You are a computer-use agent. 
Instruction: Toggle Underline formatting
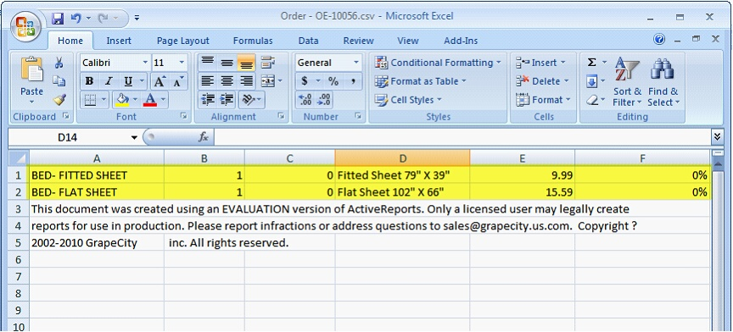tap(128, 81)
